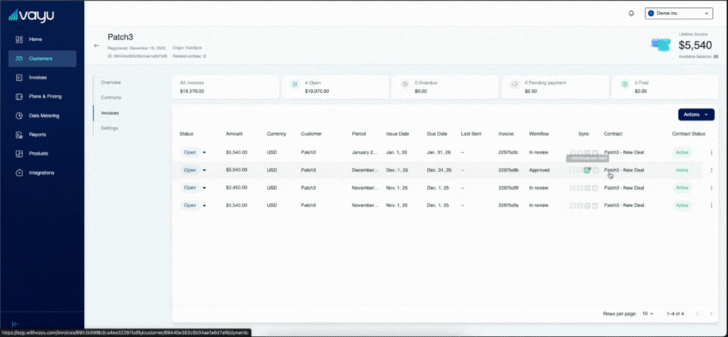Open the Actions dropdown

click(x=696, y=114)
